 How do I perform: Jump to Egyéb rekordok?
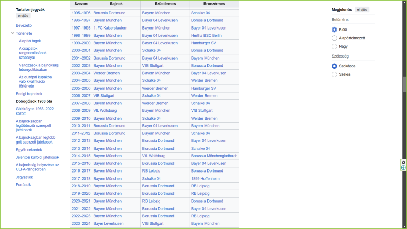[x=29, y=150]
